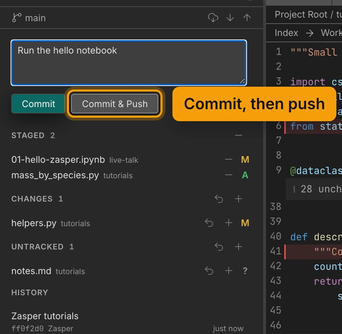Open the 'Zasper tutorials' commit in history

[x=45, y=316]
